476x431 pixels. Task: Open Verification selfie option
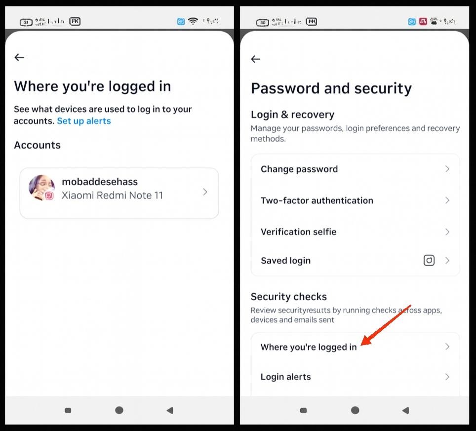(355, 232)
